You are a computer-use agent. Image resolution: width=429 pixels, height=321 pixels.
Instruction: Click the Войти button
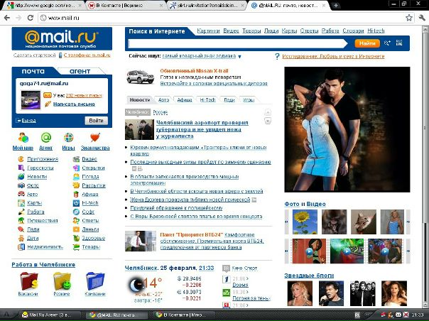point(97,121)
